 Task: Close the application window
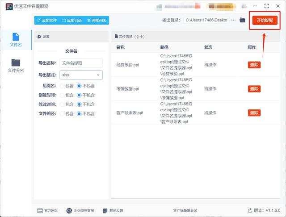pos(278,6)
